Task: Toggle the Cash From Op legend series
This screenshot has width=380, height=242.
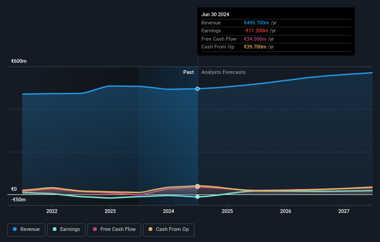Action: tap(168, 230)
